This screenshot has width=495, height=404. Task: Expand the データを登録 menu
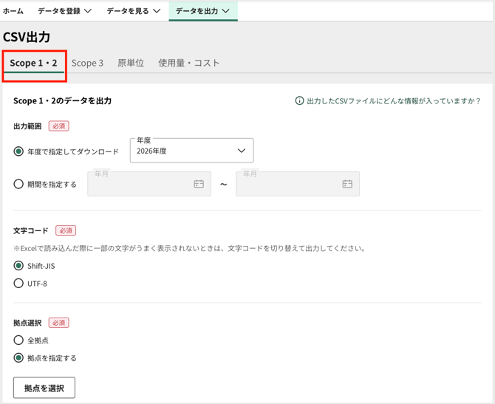tap(65, 11)
